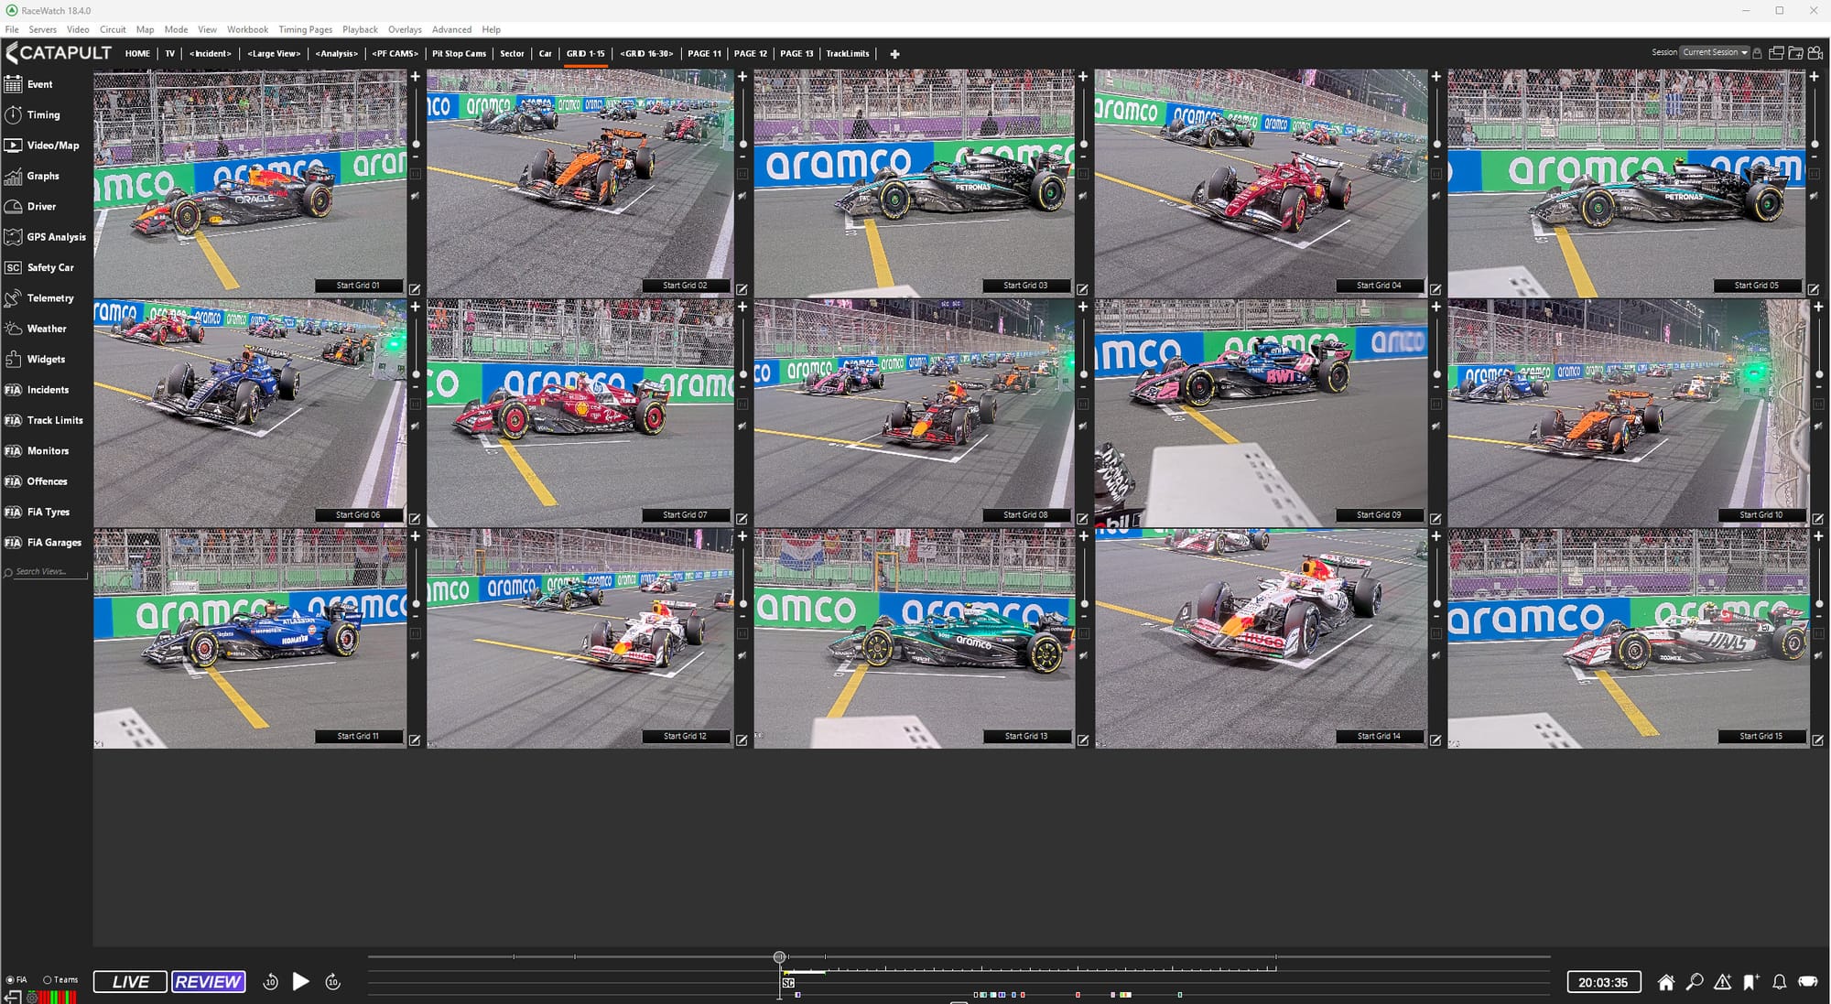Click the add incident warning triangle icon
This screenshot has height=1004, width=1831.
point(1722,982)
